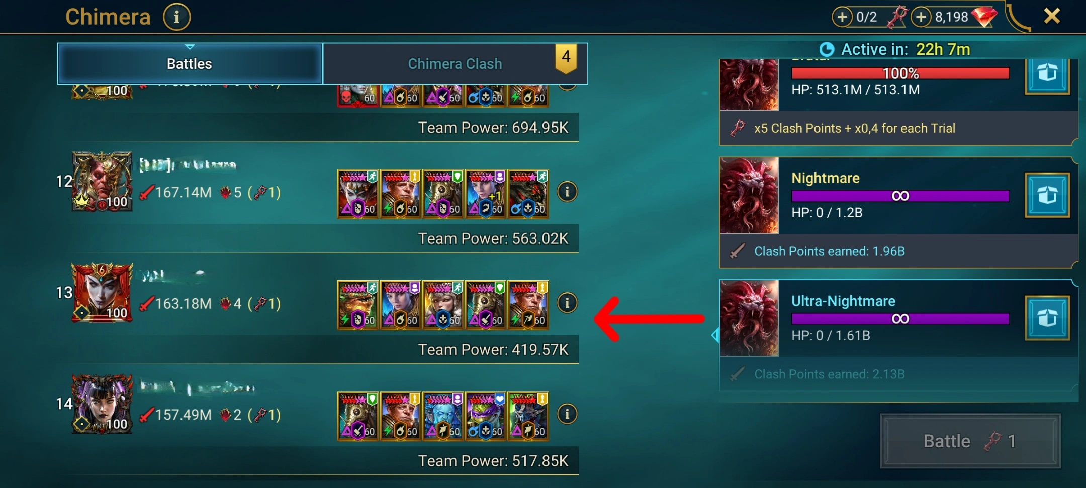Switch to the Battles tab

190,64
